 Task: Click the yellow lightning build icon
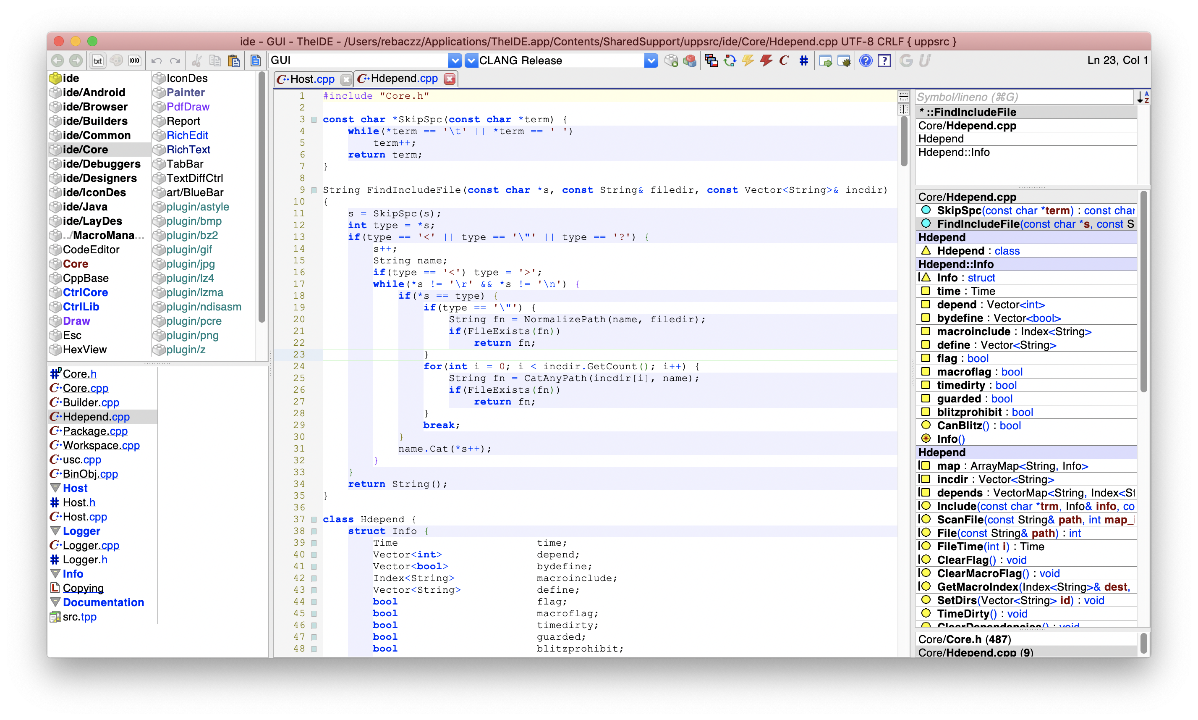tap(748, 60)
